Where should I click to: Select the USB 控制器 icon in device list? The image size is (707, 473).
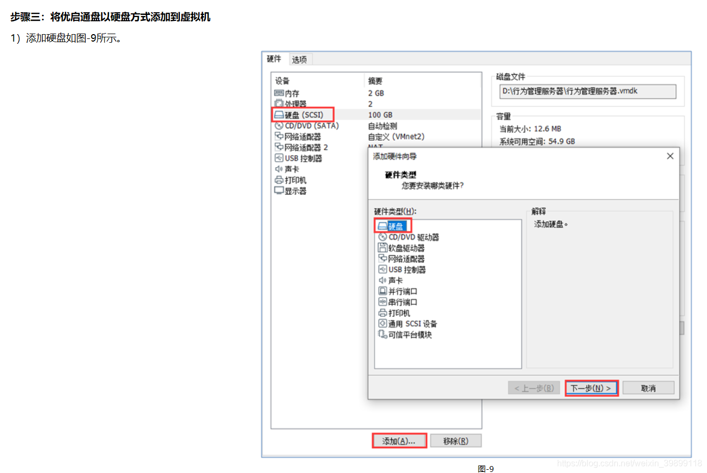pyautogui.click(x=279, y=158)
